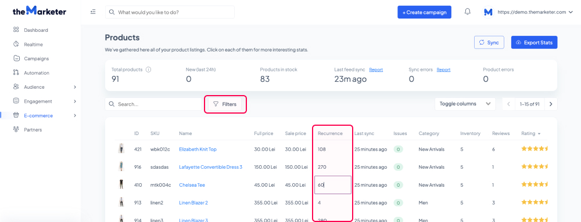This screenshot has width=581, height=222.
Task: Expand the Audience submenu chevron
Action: (x=75, y=87)
